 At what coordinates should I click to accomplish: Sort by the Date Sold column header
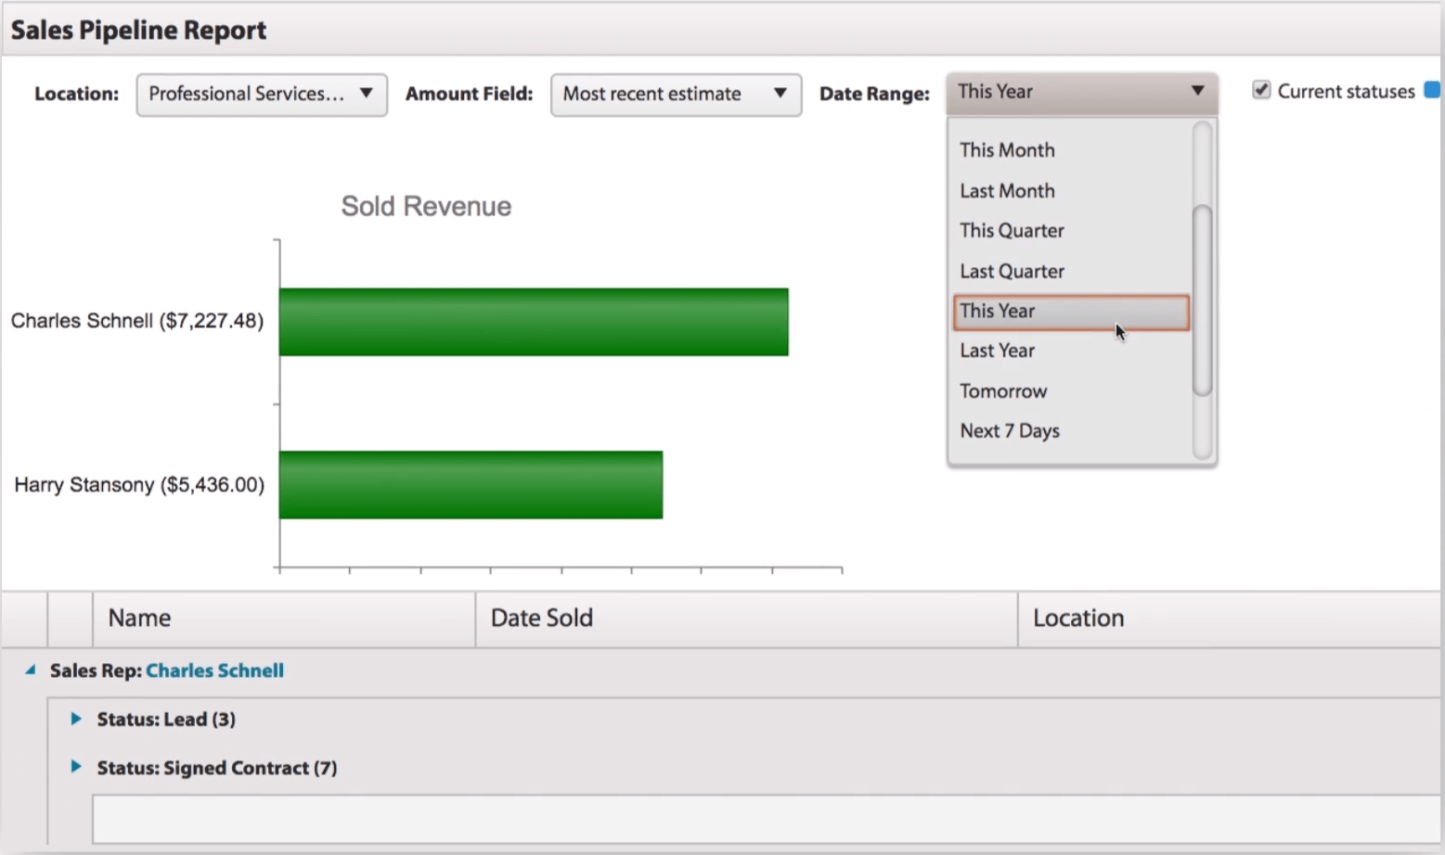542,619
